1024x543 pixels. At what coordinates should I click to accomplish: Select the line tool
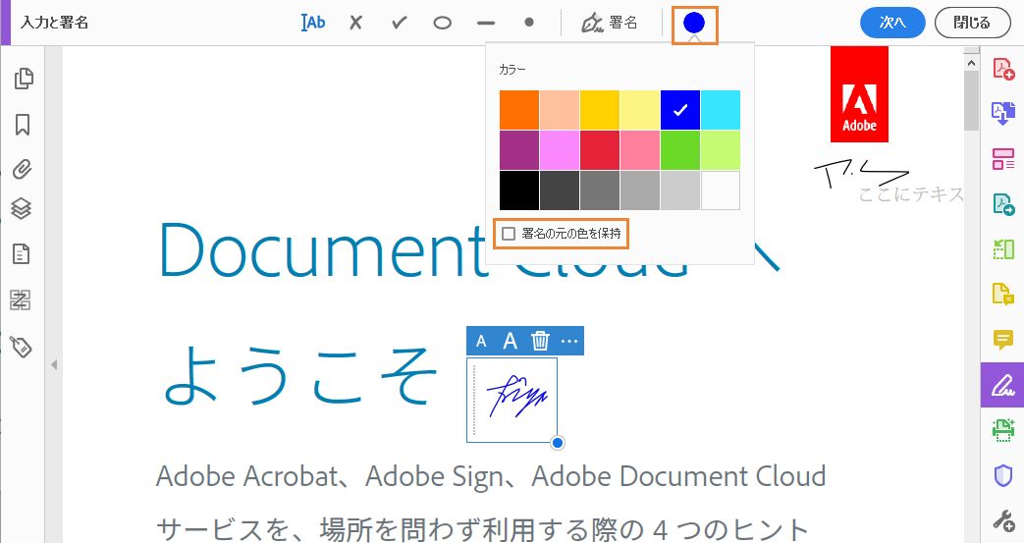coord(486,23)
